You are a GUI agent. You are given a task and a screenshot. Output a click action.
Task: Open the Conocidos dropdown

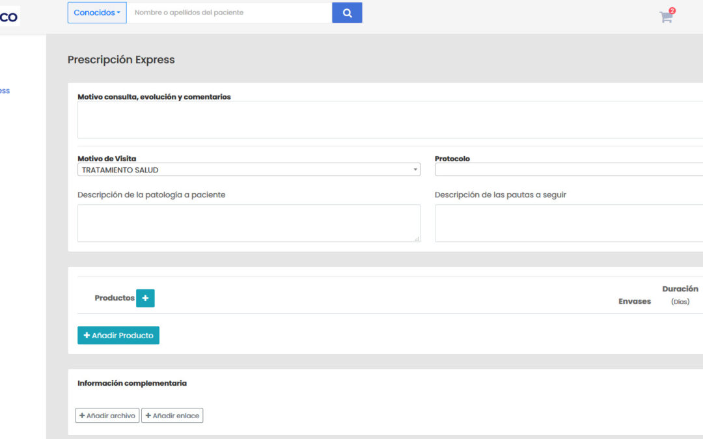[x=97, y=12]
